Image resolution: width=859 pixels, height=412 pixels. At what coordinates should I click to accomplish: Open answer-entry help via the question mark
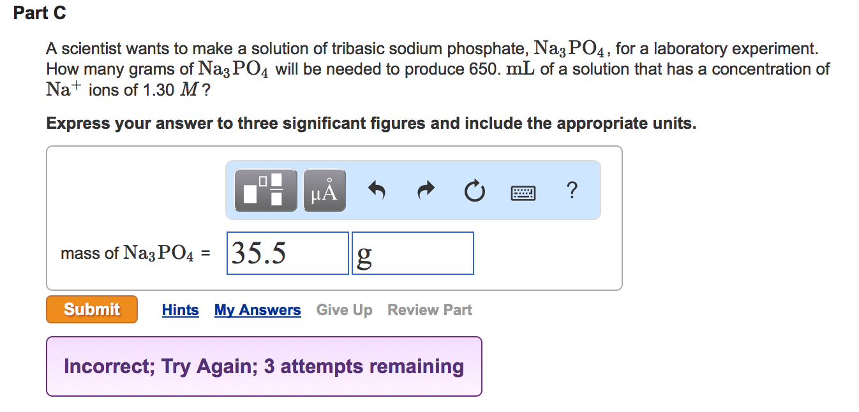coord(572,189)
